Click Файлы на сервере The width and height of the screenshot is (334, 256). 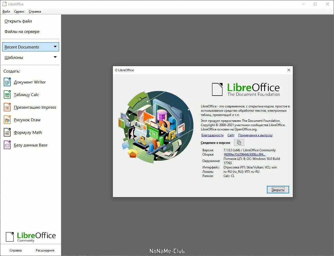click(x=22, y=32)
